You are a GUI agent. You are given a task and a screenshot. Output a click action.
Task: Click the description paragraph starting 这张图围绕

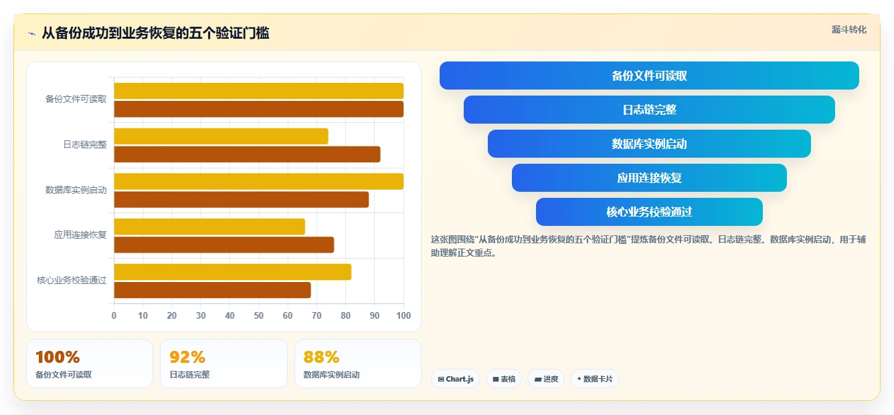tap(648, 246)
